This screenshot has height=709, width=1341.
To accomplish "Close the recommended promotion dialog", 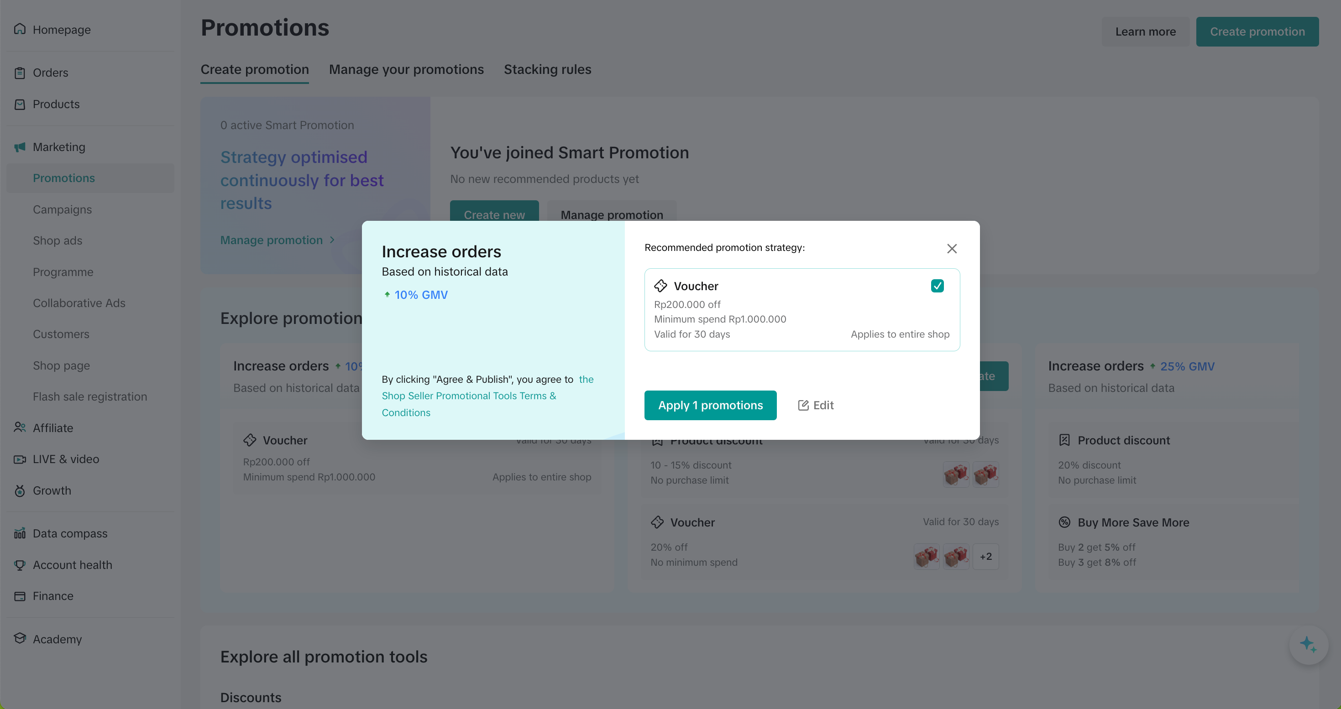I will click(x=952, y=249).
